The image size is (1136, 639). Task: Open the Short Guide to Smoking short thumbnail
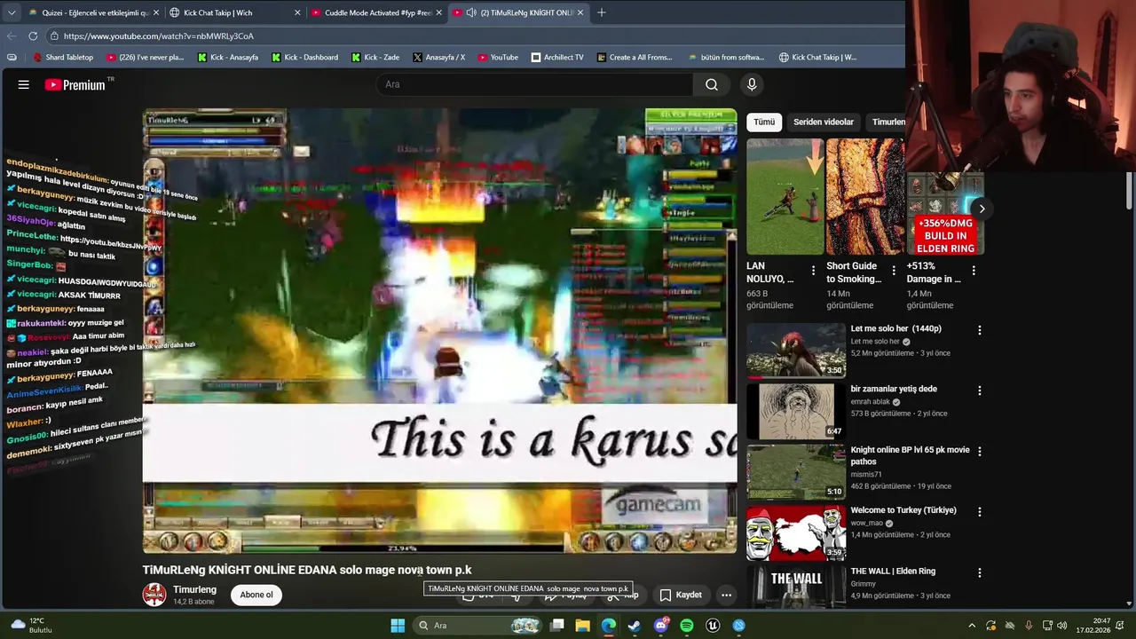coord(865,196)
